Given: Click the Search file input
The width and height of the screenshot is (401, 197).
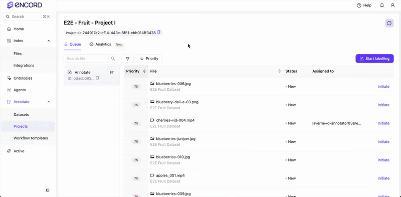Looking at the screenshot, I should 86,59.
